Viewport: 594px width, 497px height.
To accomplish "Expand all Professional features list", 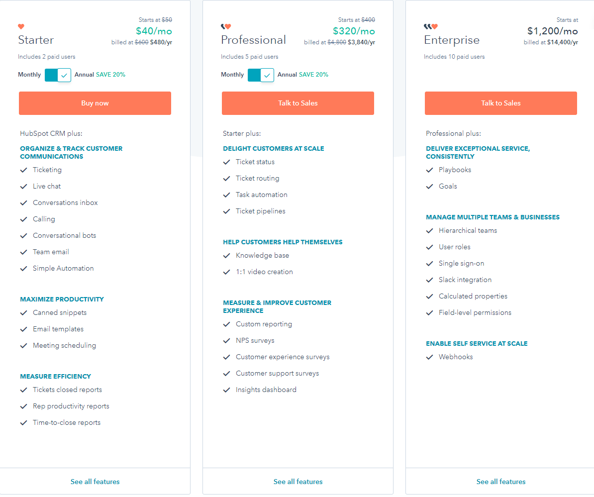I will [x=297, y=481].
